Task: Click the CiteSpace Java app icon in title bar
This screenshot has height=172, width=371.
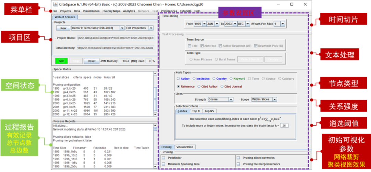Action: tap(55, 4)
